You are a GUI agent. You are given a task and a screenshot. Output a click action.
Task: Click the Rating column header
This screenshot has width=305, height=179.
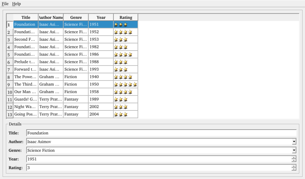126,17
